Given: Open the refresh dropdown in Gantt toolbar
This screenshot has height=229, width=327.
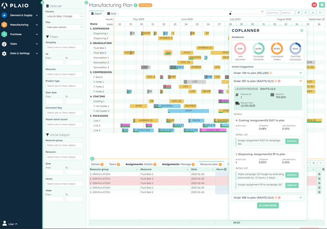Looking at the screenshot, I should click(321, 13).
